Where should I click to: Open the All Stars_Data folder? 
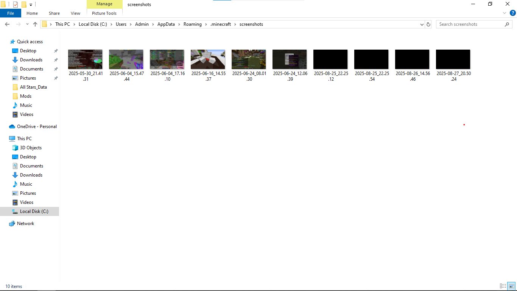33,87
